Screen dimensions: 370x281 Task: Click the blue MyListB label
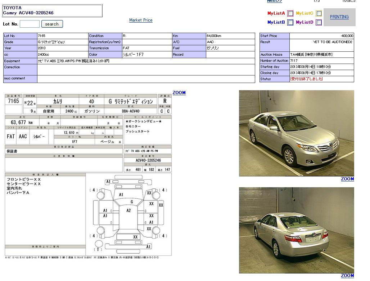pos(276,22)
